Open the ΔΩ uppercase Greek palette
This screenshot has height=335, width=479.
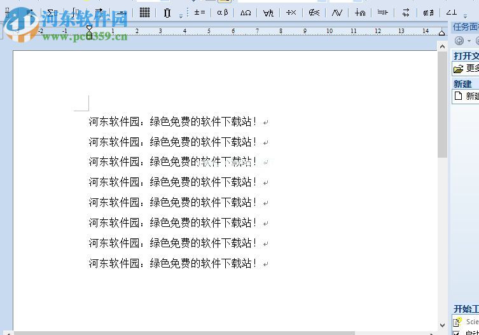tap(246, 13)
